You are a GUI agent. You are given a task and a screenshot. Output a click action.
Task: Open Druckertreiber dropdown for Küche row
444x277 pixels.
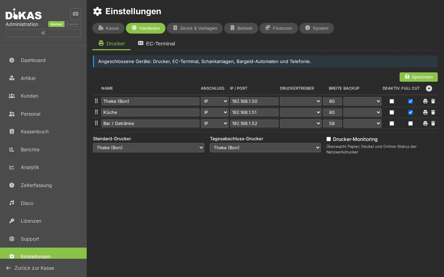301,112
